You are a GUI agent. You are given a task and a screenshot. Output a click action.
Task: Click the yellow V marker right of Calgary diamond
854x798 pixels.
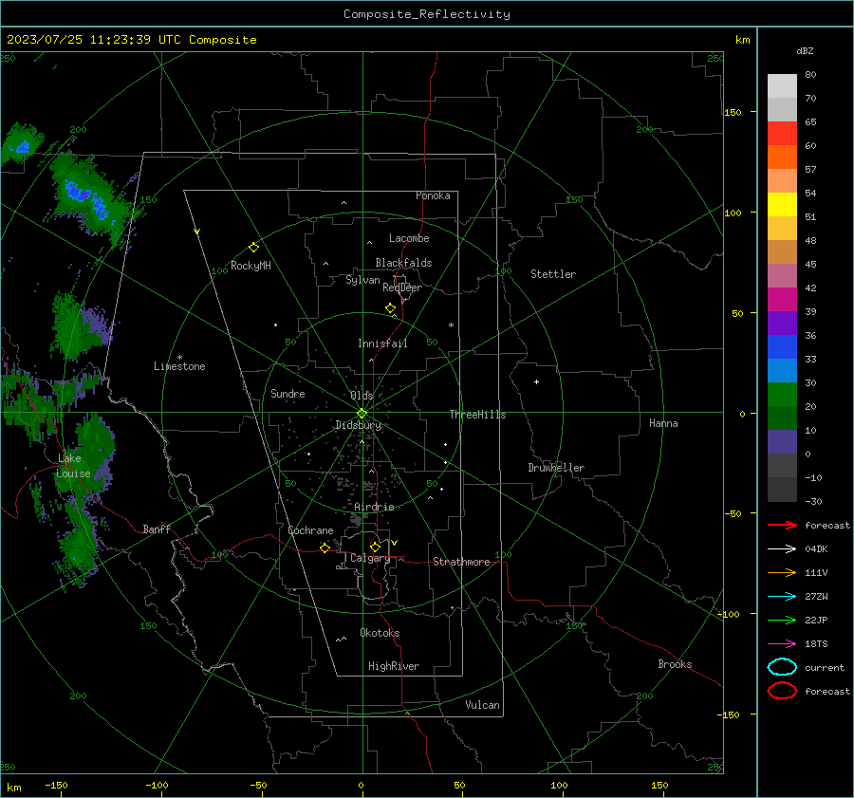pyautogui.click(x=395, y=543)
